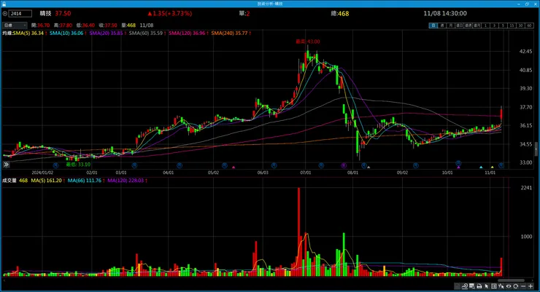The image size is (540, 292).
Task: Click the SMA(5) 36.34 label
Action: tap(28, 33)
